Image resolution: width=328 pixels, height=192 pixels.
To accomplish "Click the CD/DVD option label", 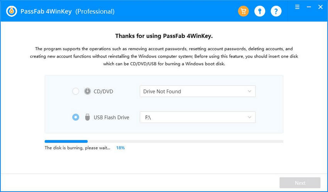I will click(x=103, y=92).
